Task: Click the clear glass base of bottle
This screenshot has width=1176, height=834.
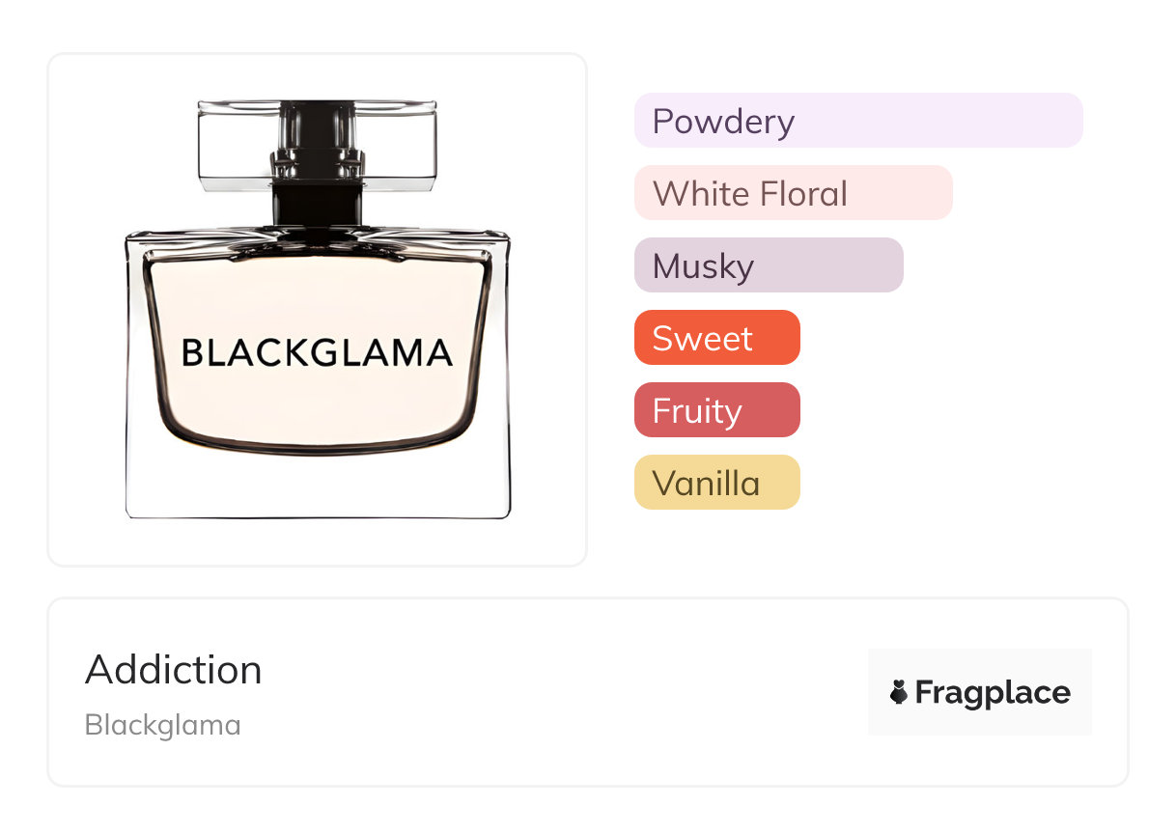Action: pyautogui.click(x=317, y=487)
